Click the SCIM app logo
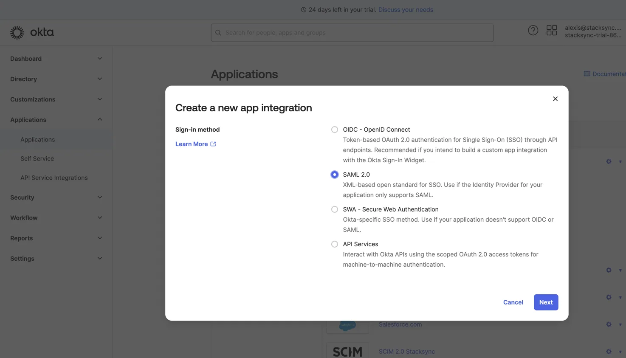Screen dimensions: 626x358 (348, 351)
